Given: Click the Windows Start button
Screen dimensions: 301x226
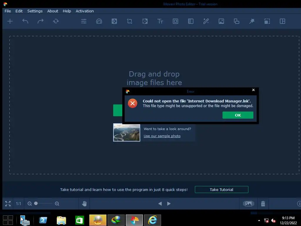Looking at the screenshot, I should pos(8,220).
